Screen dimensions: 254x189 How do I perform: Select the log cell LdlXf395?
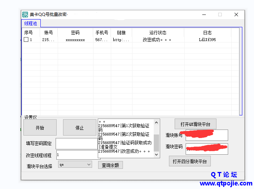(x=207, y=40)
